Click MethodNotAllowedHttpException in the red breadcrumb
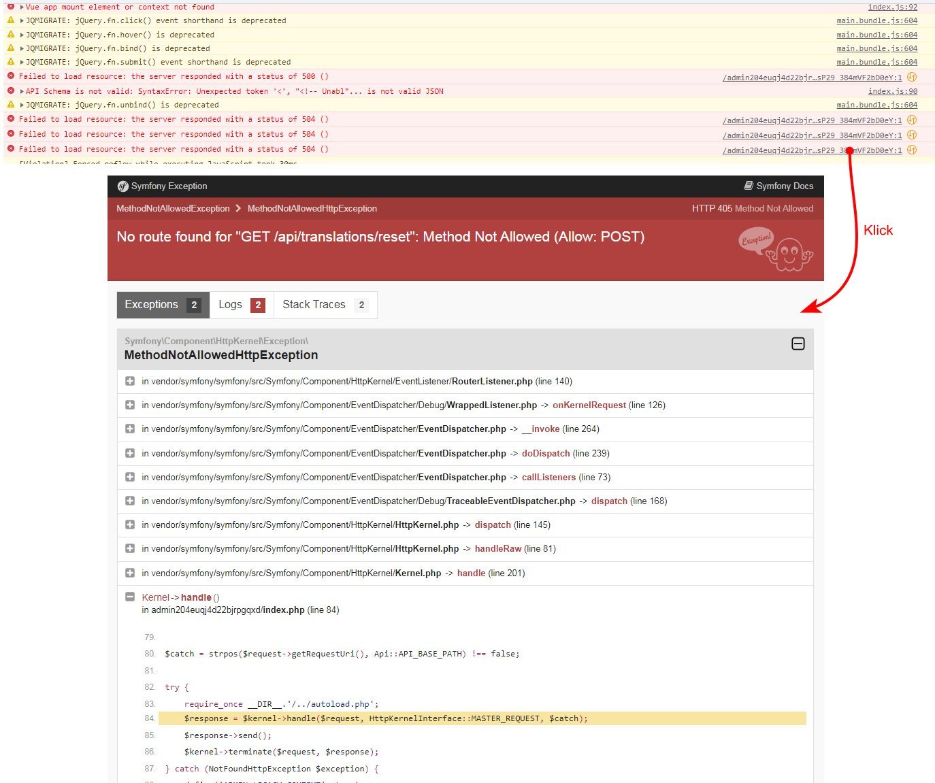Viewport: 935px width, 783px height. [312, 208]
